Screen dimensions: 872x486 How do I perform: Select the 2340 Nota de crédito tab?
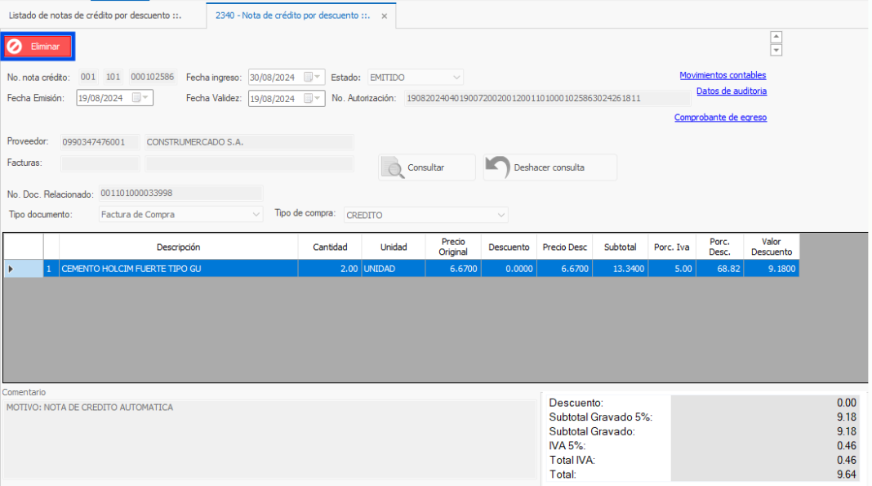(x=294, y=16)
